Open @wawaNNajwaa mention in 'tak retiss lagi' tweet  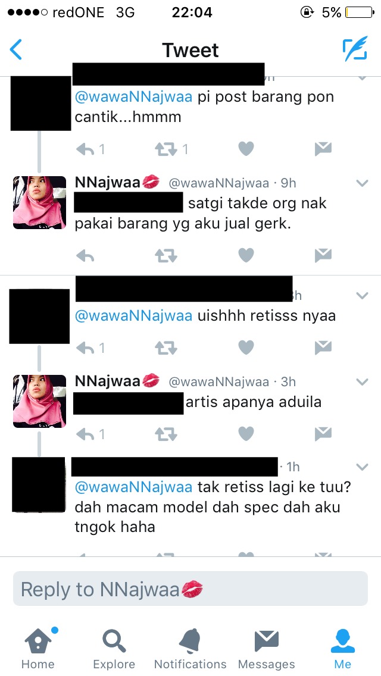coord(133,487)
